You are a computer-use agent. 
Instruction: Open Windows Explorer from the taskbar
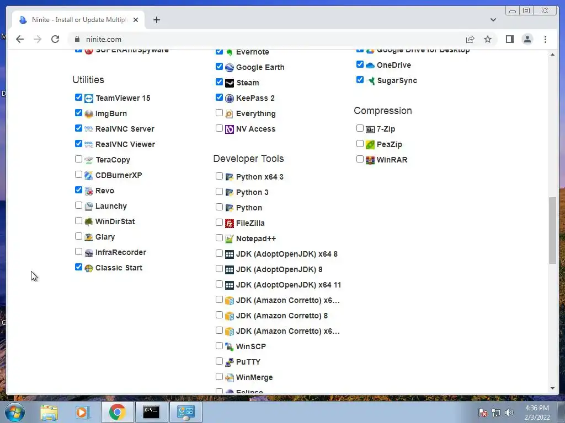pos(49,412)
